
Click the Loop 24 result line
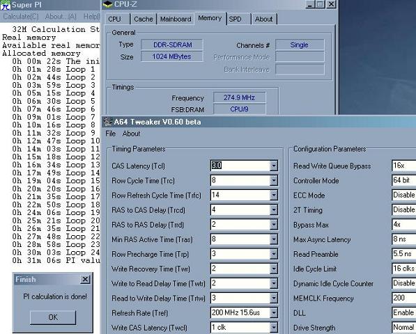tap(56, 253)
